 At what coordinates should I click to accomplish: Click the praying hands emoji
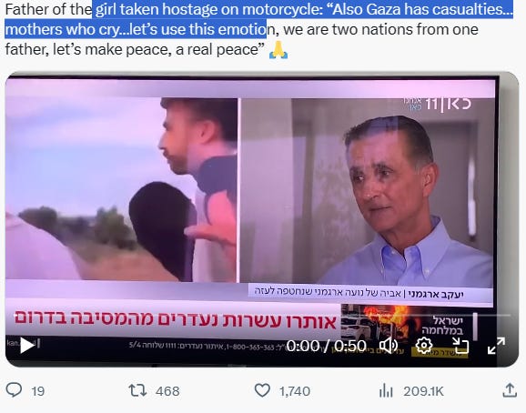[278, 50]
